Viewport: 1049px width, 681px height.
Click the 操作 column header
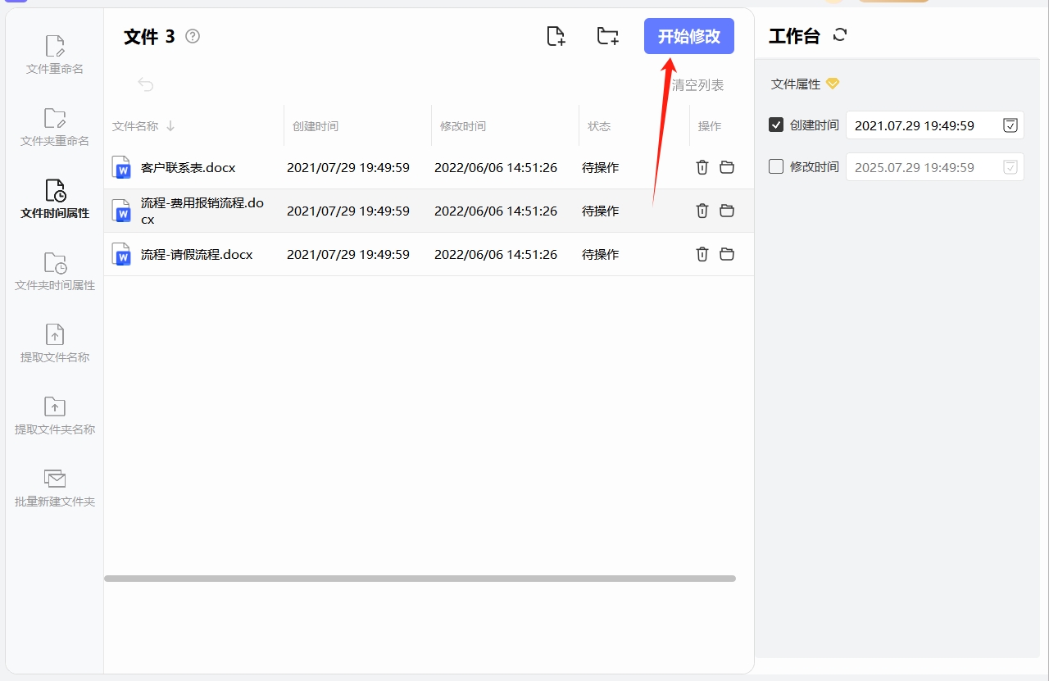(710, 126)
